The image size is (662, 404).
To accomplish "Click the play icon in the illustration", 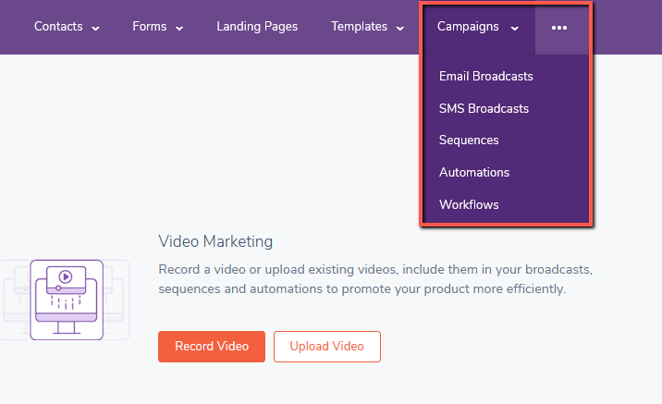I will [66, 277].
